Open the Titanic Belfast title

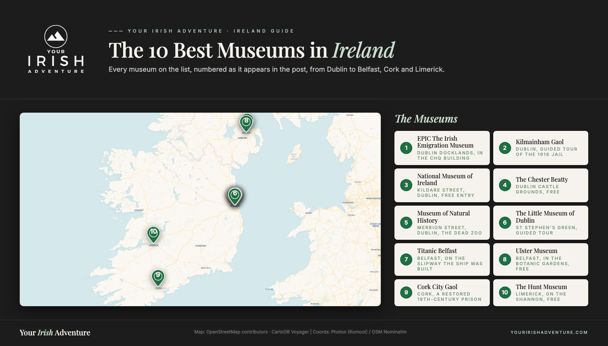pos(437,251)
